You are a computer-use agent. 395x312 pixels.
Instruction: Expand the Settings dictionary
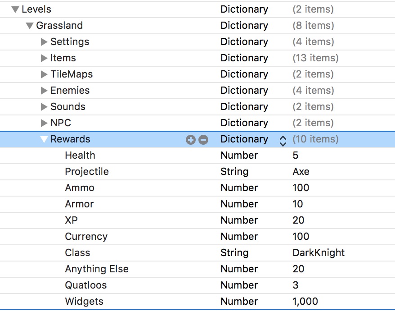tap(44, 42)
